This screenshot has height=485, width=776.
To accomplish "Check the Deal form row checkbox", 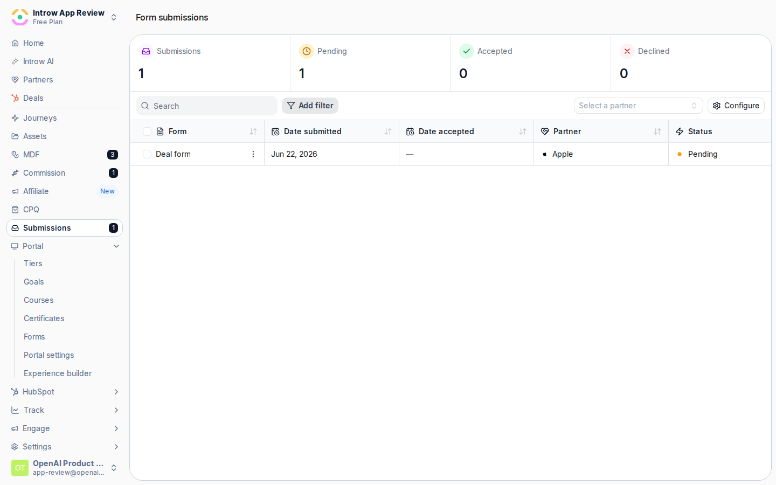I will [x=147, y=154].
